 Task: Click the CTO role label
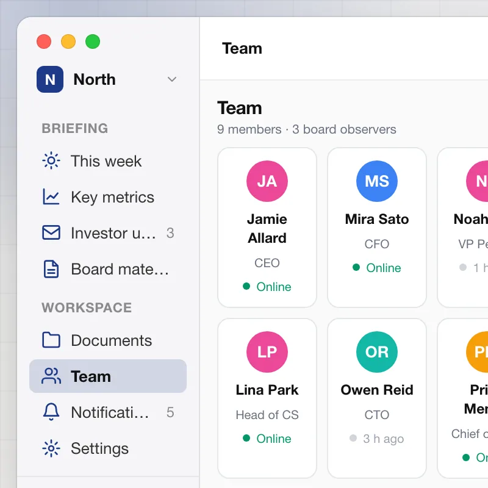coord(376,415)
